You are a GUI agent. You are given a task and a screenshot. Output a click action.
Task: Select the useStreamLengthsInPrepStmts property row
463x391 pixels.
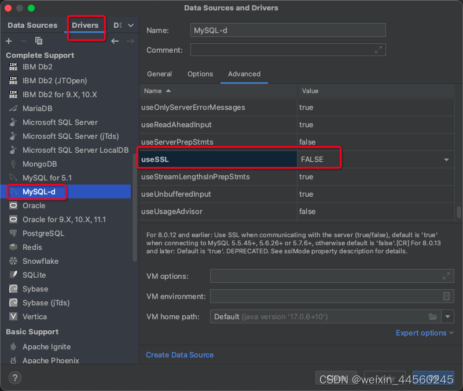297,177
